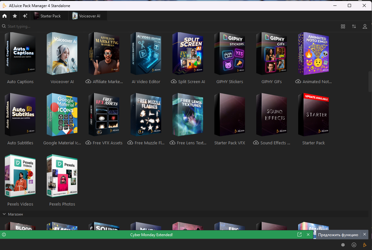Download cloud icon beside Free Muzzle Fl...
Screen dimensions: 372x250
pyautogui.click(x=130, y=142)
